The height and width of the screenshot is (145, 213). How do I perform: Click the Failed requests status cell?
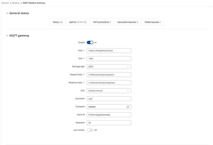pyautogui.click(x=153, y=22)
